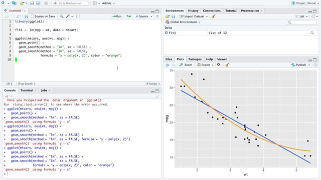Open the New File dropdown arrow
The width and height of the screenshot is (321, 180).
tap(8, 3)
